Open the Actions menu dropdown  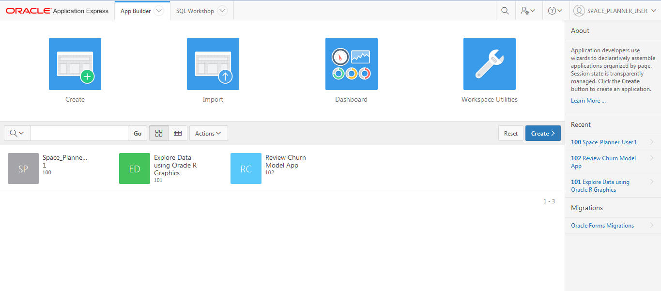coord(209,133)
